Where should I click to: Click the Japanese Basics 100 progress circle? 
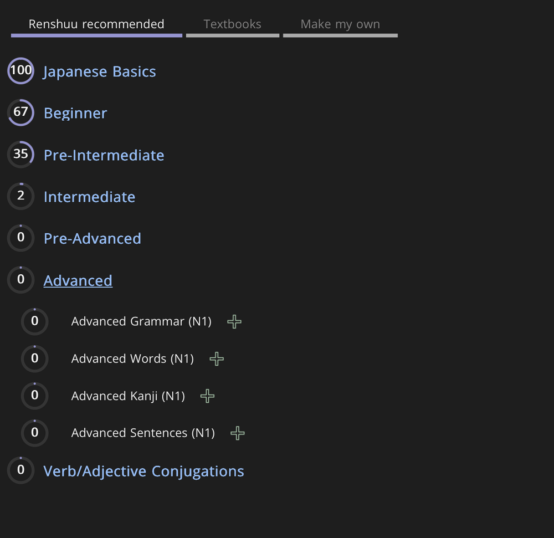[x=20, y=71]
